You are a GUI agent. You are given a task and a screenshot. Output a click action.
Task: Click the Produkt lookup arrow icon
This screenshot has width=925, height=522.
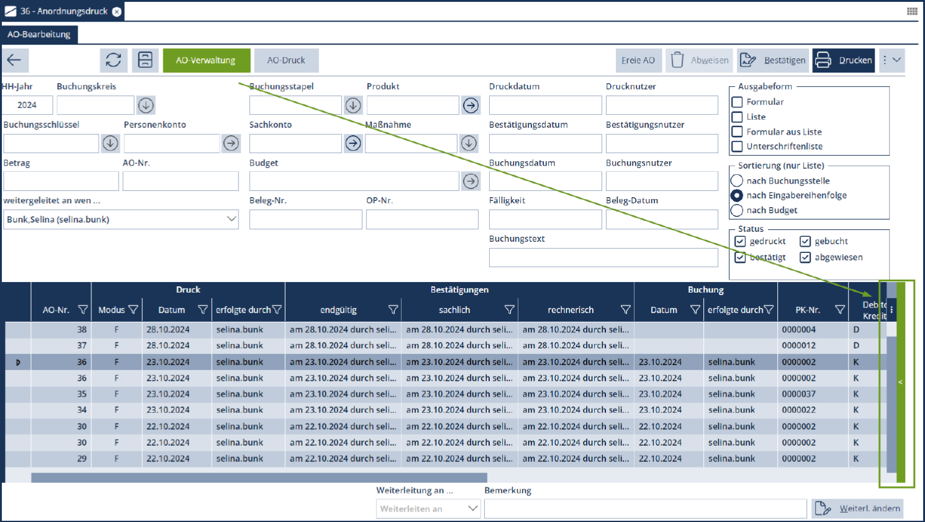click(x=471, y=105)
